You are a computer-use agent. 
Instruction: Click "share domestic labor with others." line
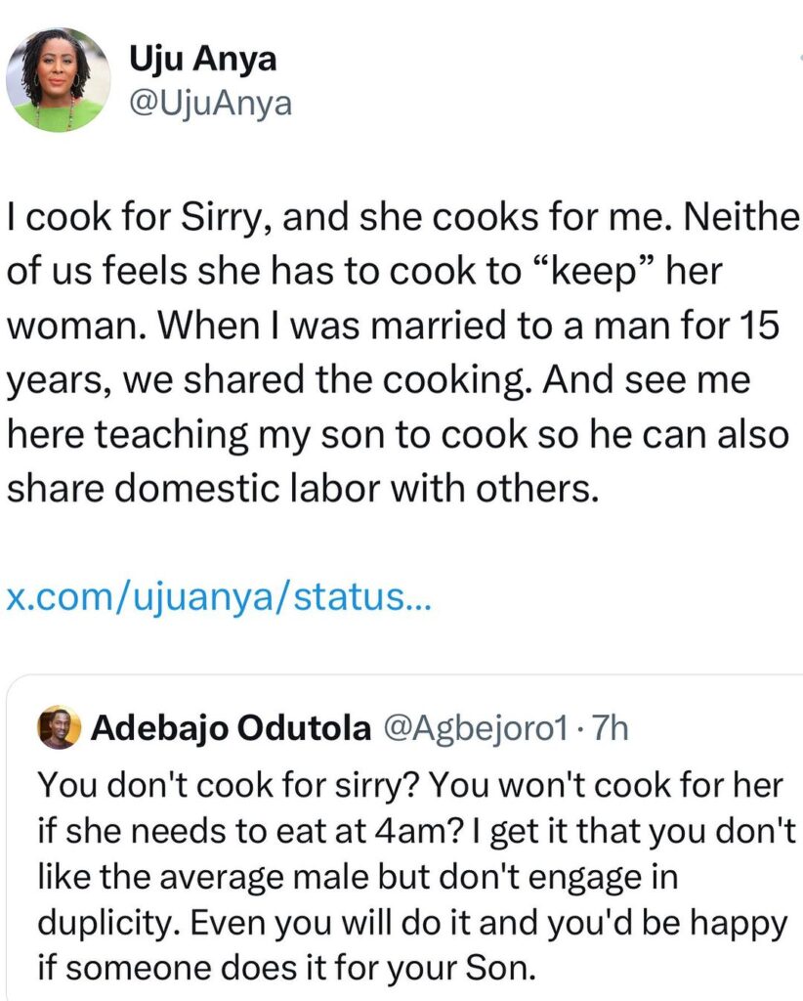coord(301,487)
